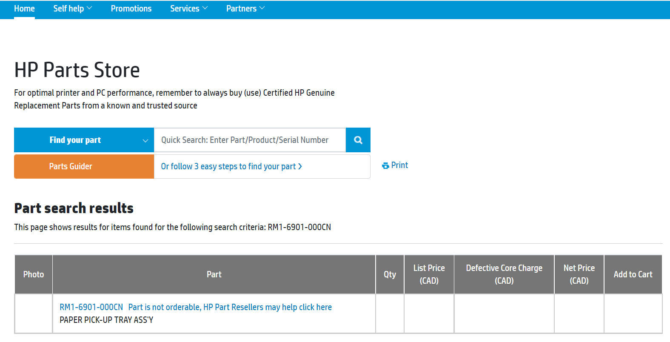
Task: Expand the Find your part dropdown
Action: pos(84,140)
